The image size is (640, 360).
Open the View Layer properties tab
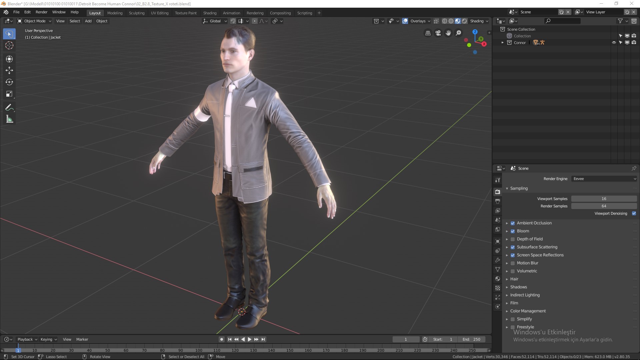coord(498,211)
